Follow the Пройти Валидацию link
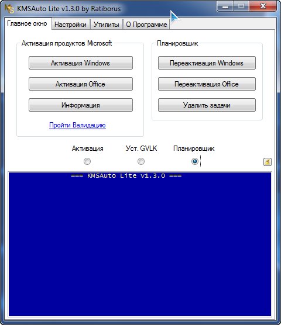This screenshot has width=281, height=325. pos(77,125)
